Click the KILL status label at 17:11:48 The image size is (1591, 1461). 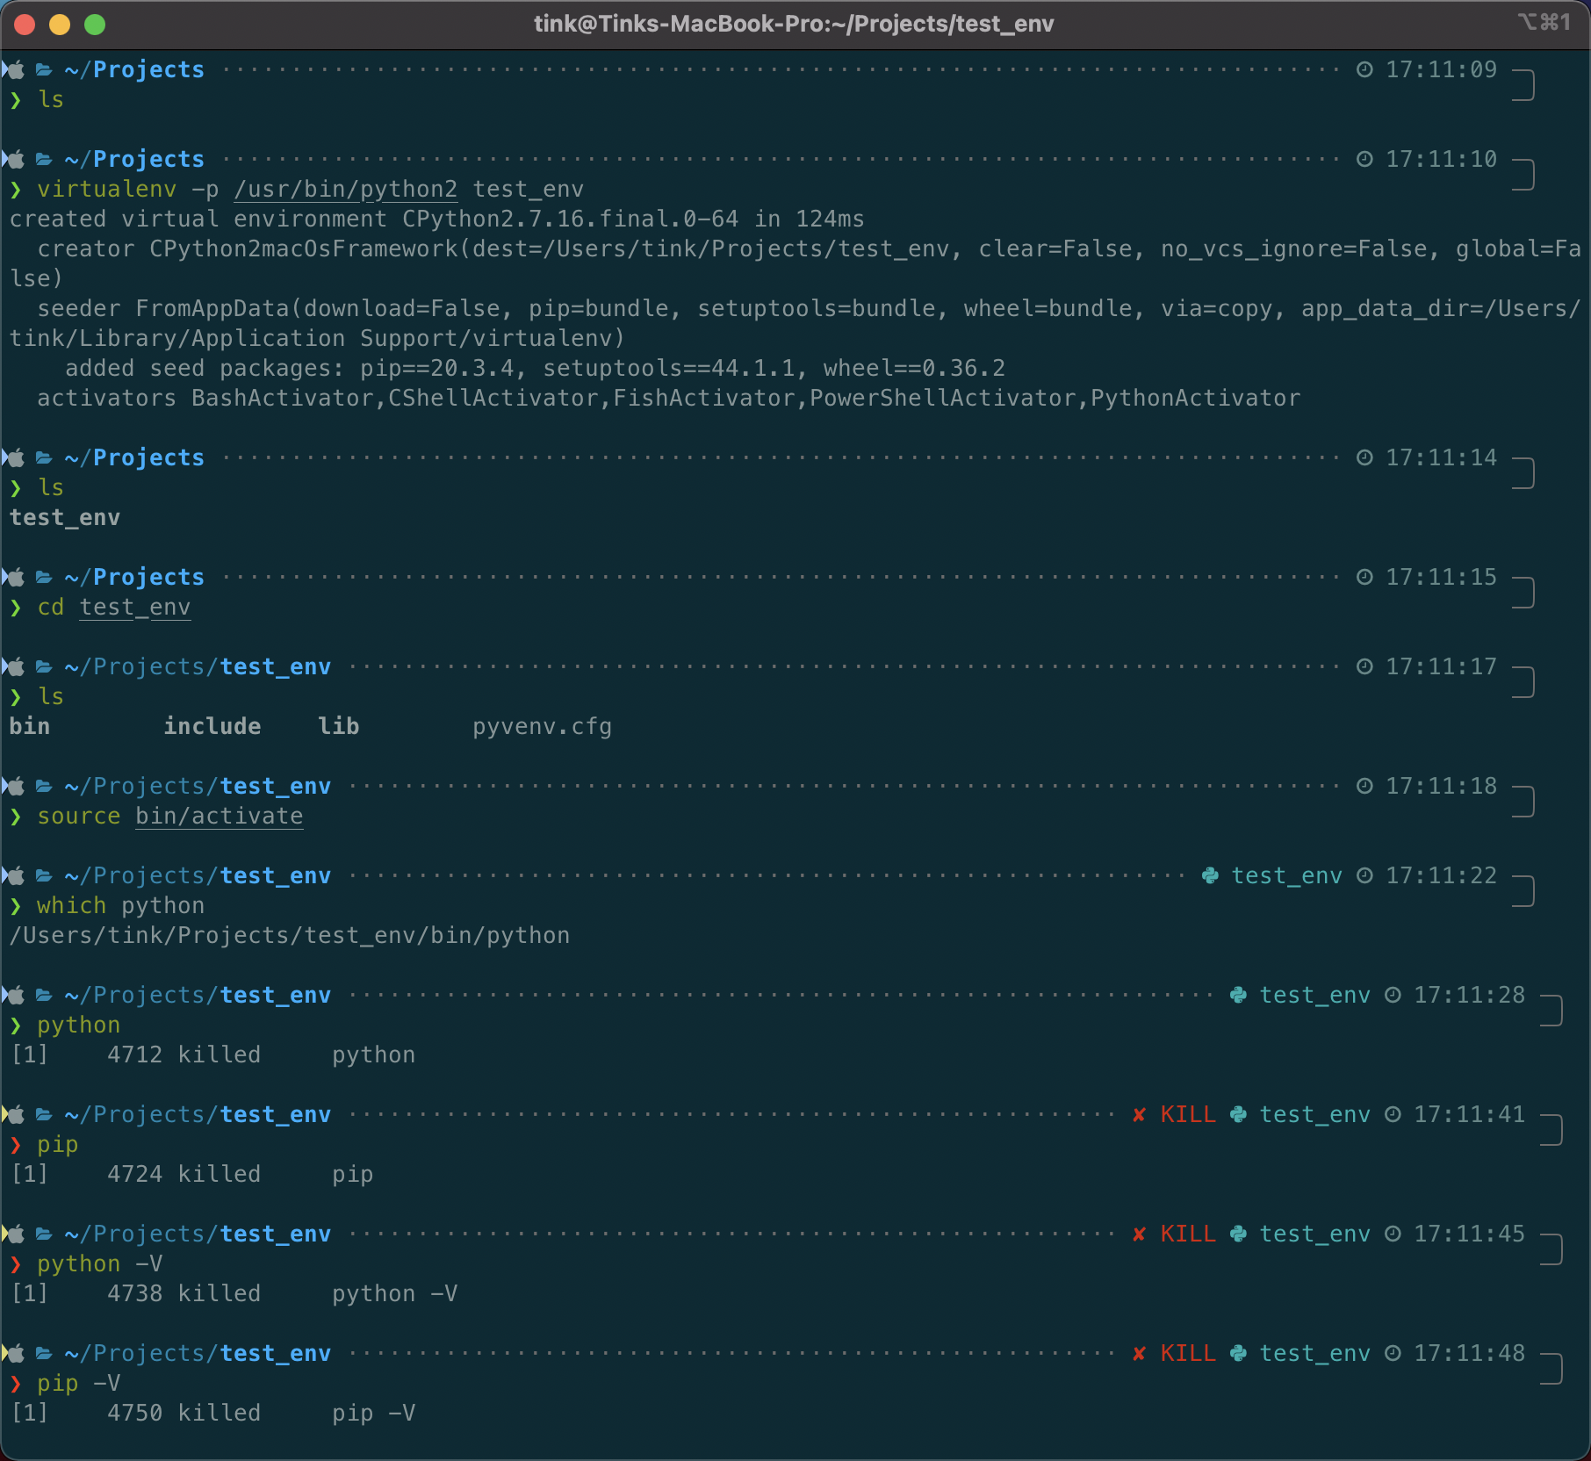point(1187,1353)
